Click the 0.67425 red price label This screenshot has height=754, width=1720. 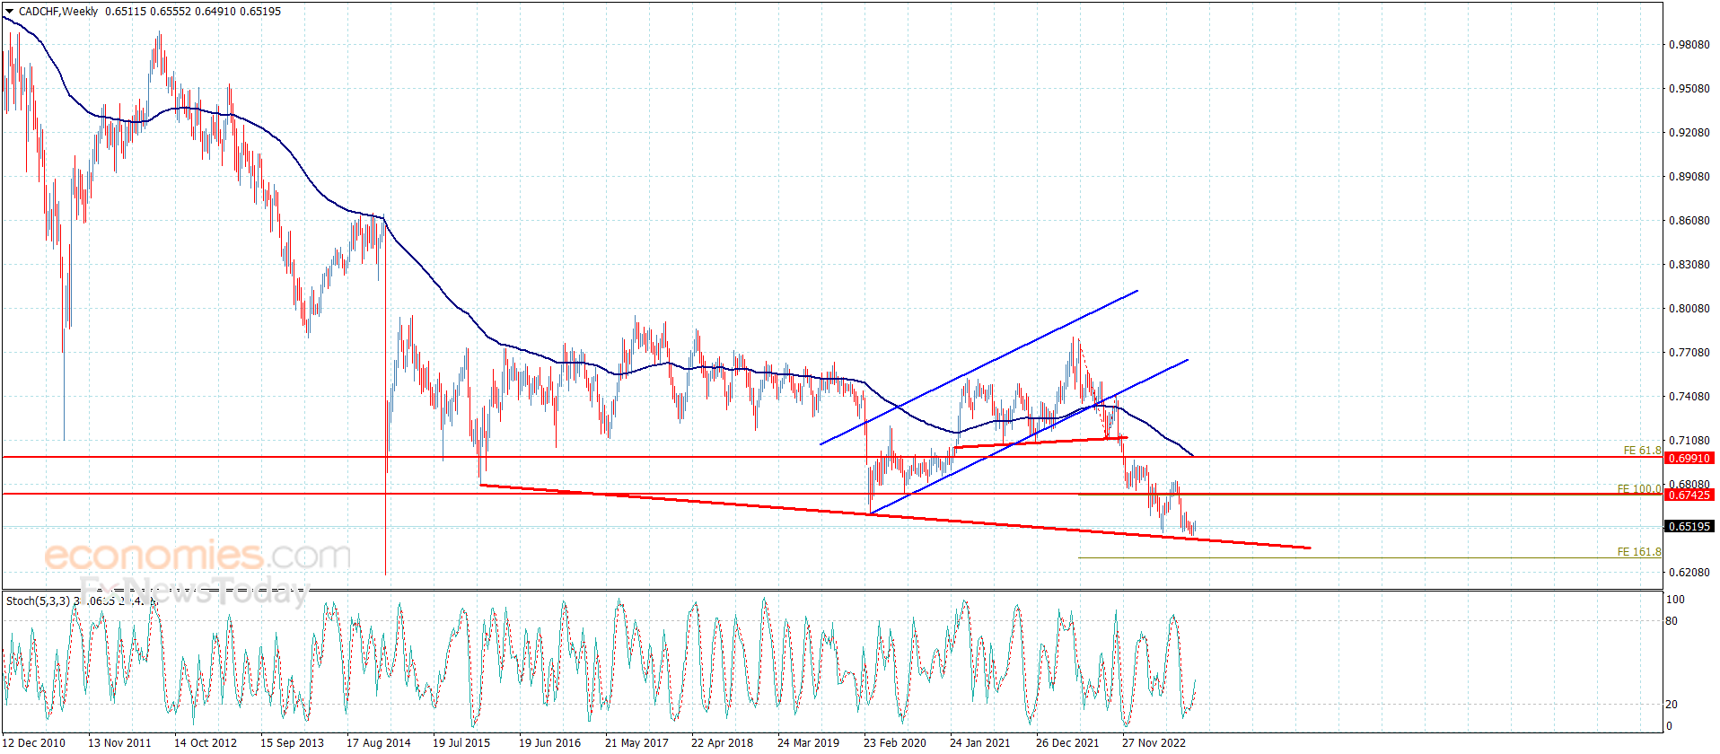tap(1689, 495)
